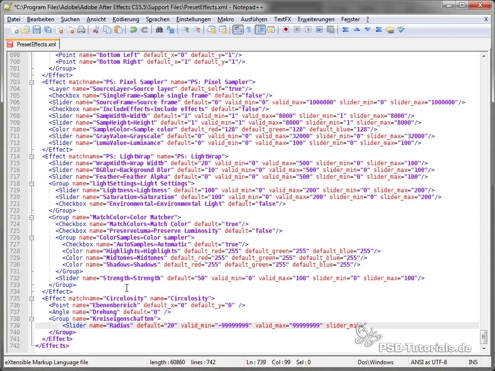Play back the recorded macro icon
Image resolution: width=495 pixels, height=371 pixels.
[308, 30]
